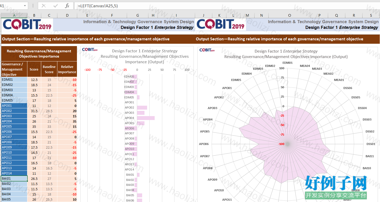Viewport: 380px width, 202px height.
Task: Click the Insert Function fx icon
Action: tap(67, 6)
